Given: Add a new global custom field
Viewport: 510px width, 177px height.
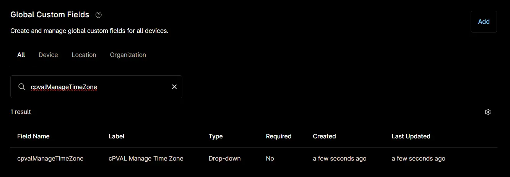Looking at the screenshot, I should point(484,21).
